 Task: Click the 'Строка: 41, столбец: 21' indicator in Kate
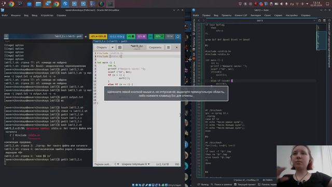[x=246, y=180]
